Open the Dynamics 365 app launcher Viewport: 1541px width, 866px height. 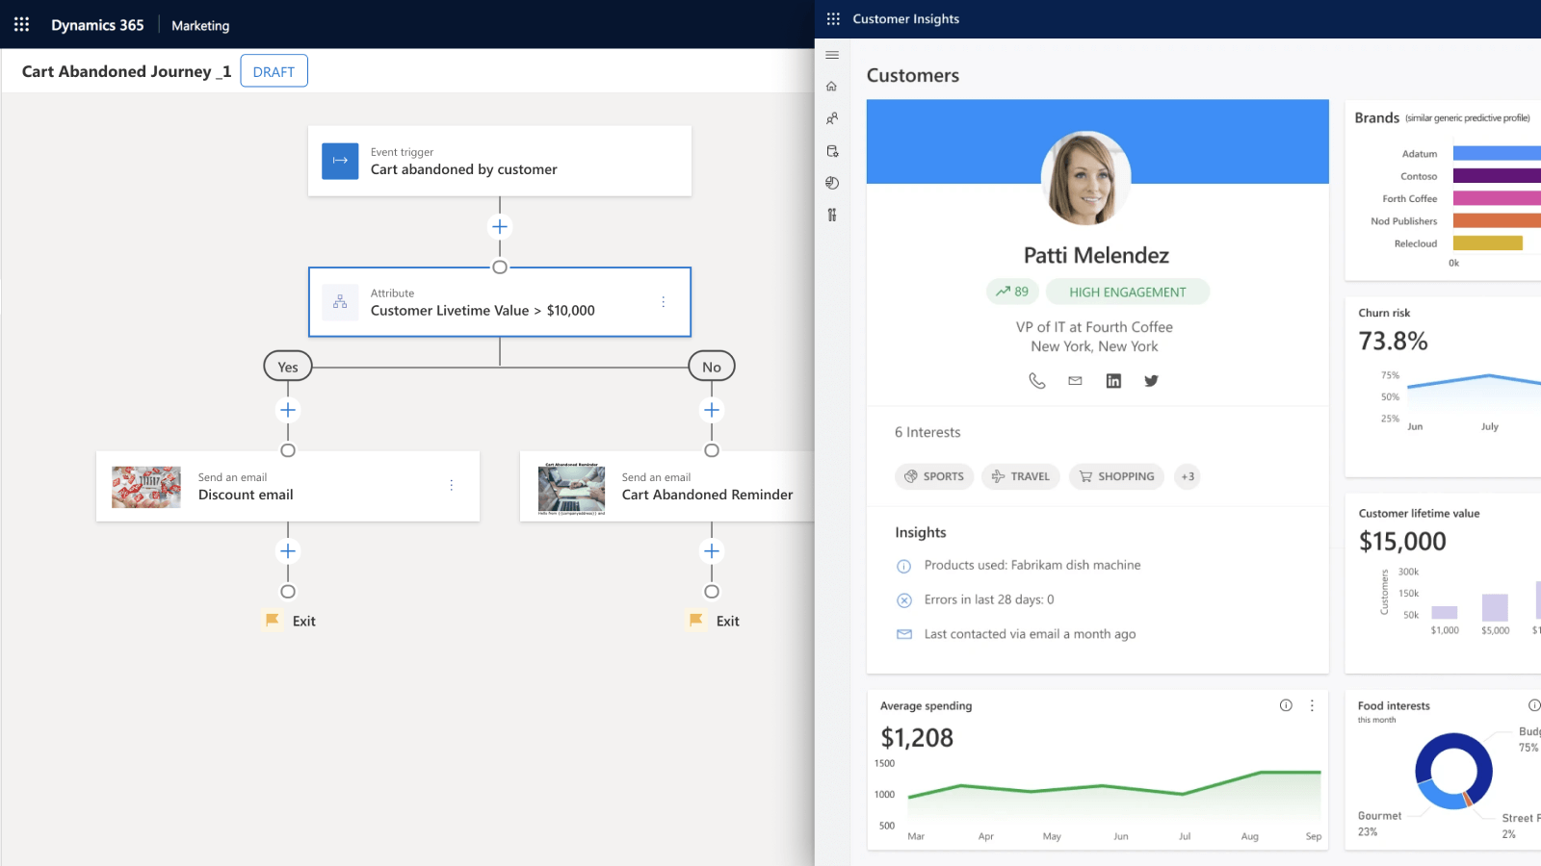[x=21, y=25]
